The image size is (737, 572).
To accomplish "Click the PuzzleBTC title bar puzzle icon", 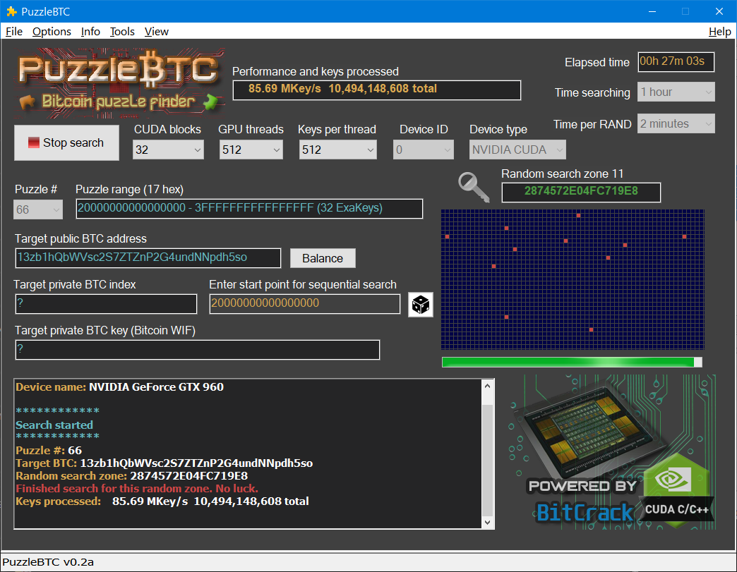I will pyautogui.click(x=11, y=11).
